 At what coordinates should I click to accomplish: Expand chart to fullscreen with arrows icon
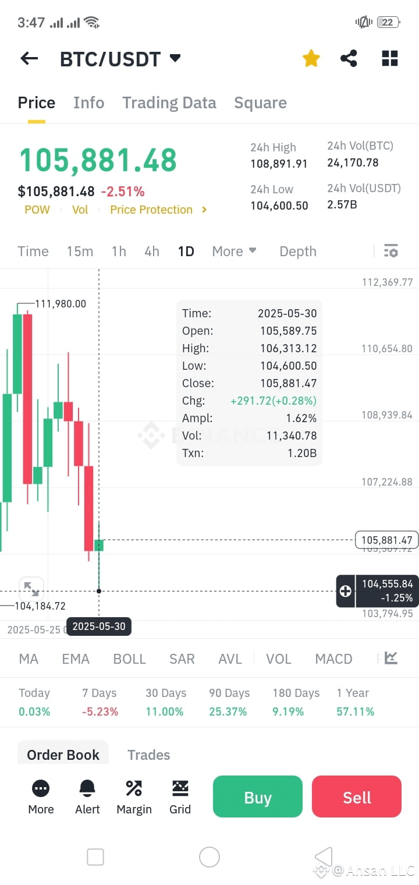pyautogui.click(x=31, y=589)
